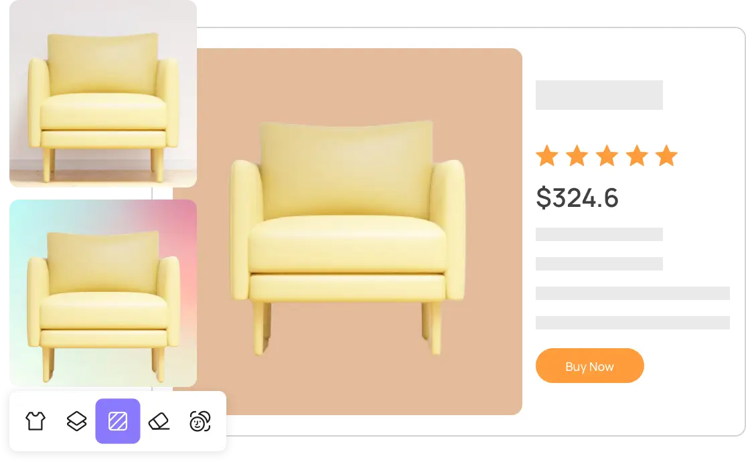Select the t-shirt clothing tool icon
The image size is (746, 462).
pyautogui.click(x=35, y=421)
